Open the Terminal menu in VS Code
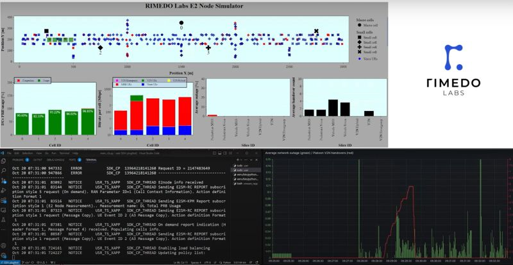 point(64,153)
